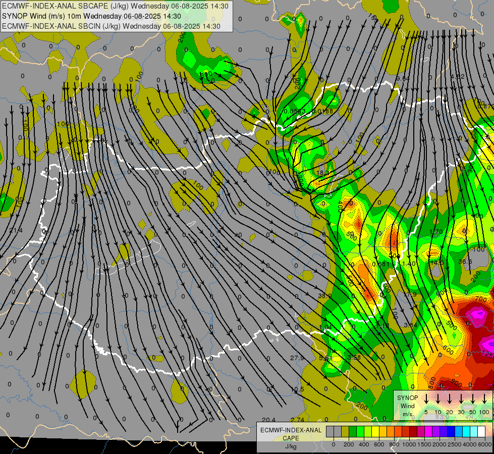494x454 pixels.
Task: Pick the bright magenta CAPE legend swatch
Action: tap(428, 431)
